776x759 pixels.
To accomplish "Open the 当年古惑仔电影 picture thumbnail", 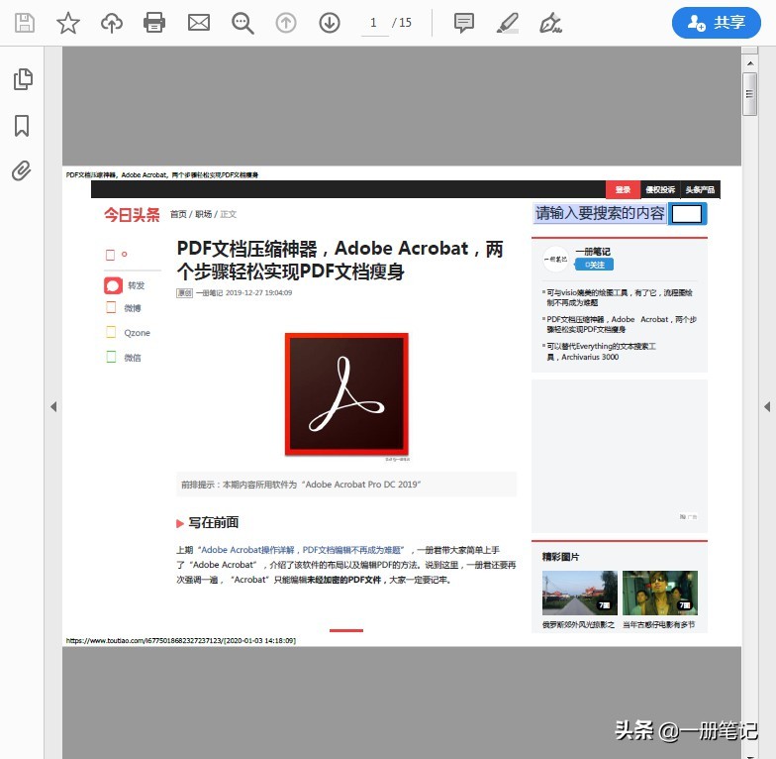I will (x=660, y=593).
